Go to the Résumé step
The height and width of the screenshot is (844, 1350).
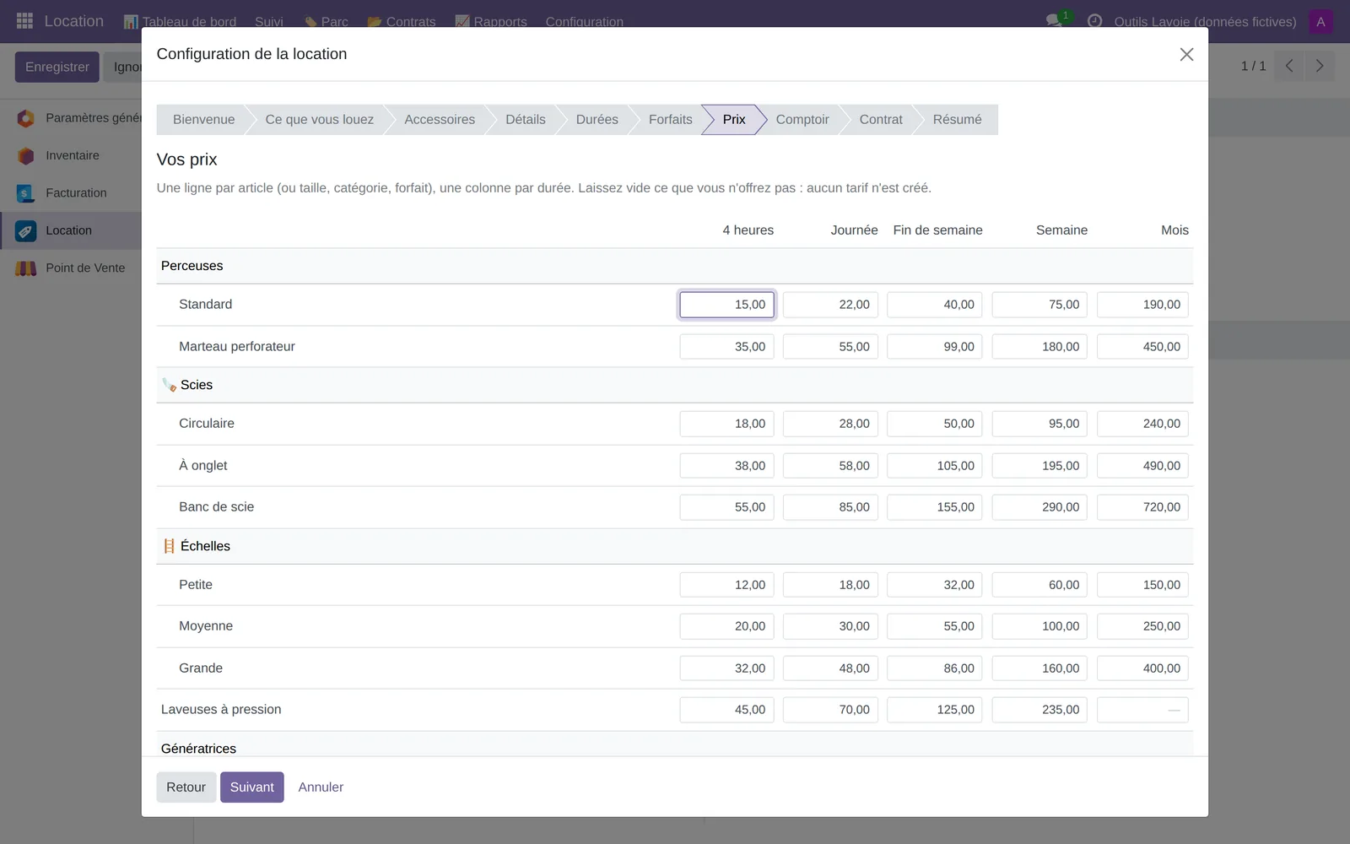(957, 120)
